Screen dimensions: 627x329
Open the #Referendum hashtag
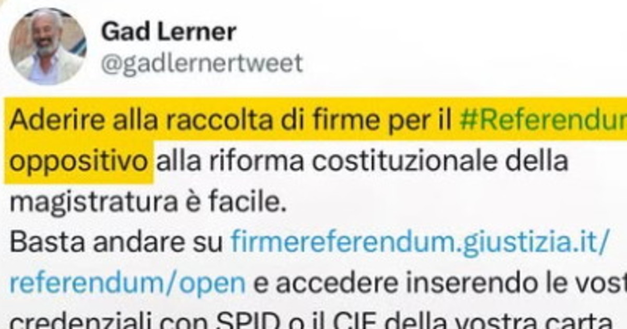tap(543, 122)
